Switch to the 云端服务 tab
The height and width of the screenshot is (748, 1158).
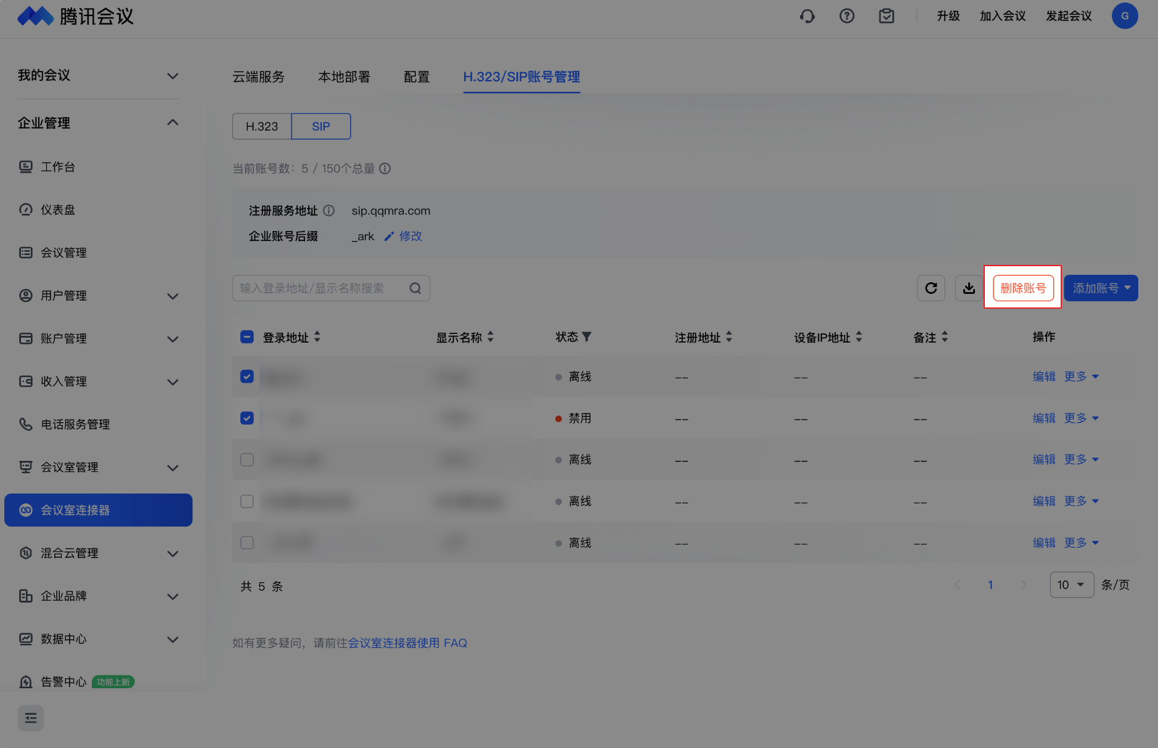click(x=258, y=77)
